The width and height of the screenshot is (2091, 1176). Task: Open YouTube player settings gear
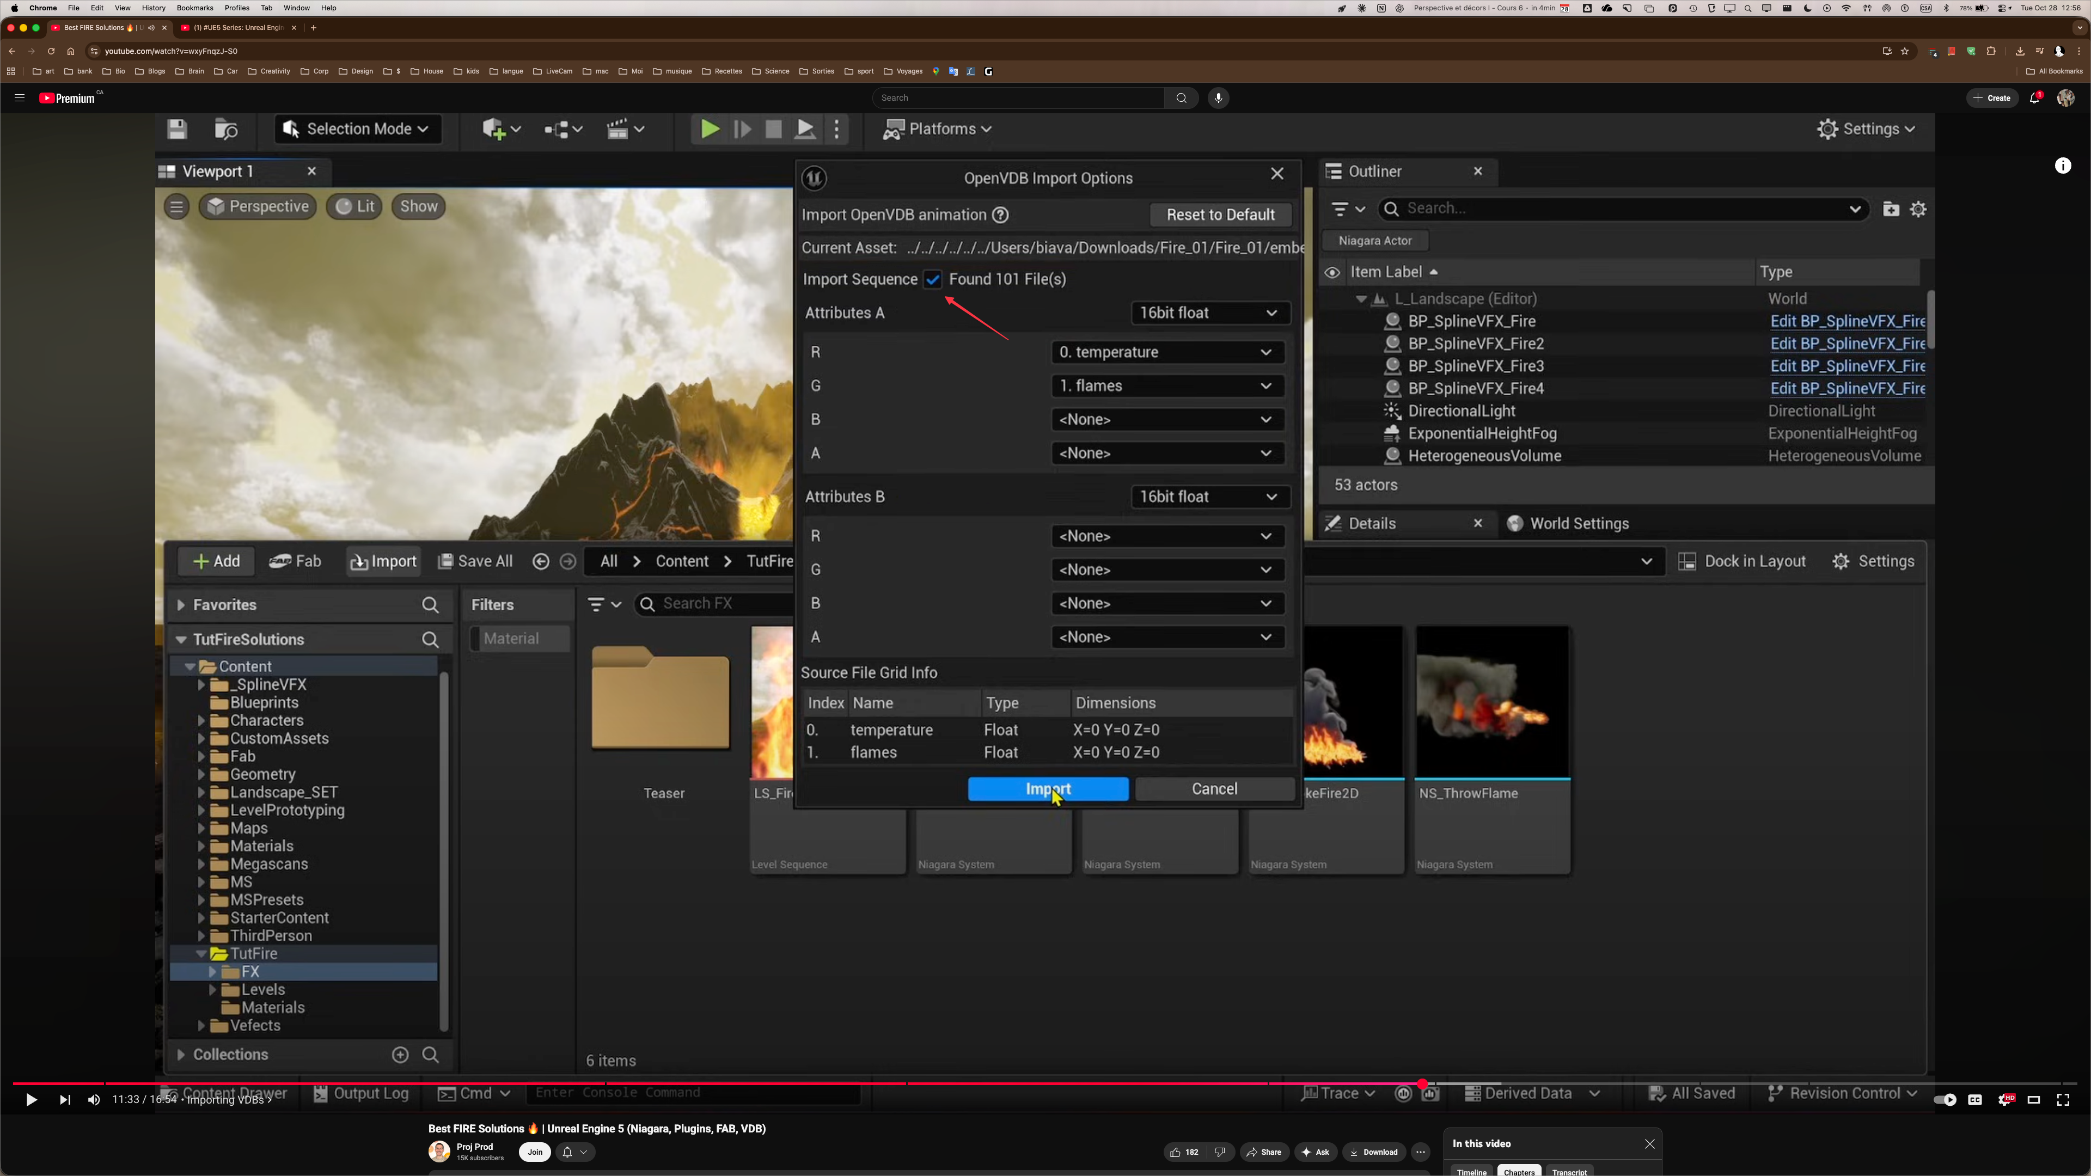pyautogui.click(x=2005, y=1100)
